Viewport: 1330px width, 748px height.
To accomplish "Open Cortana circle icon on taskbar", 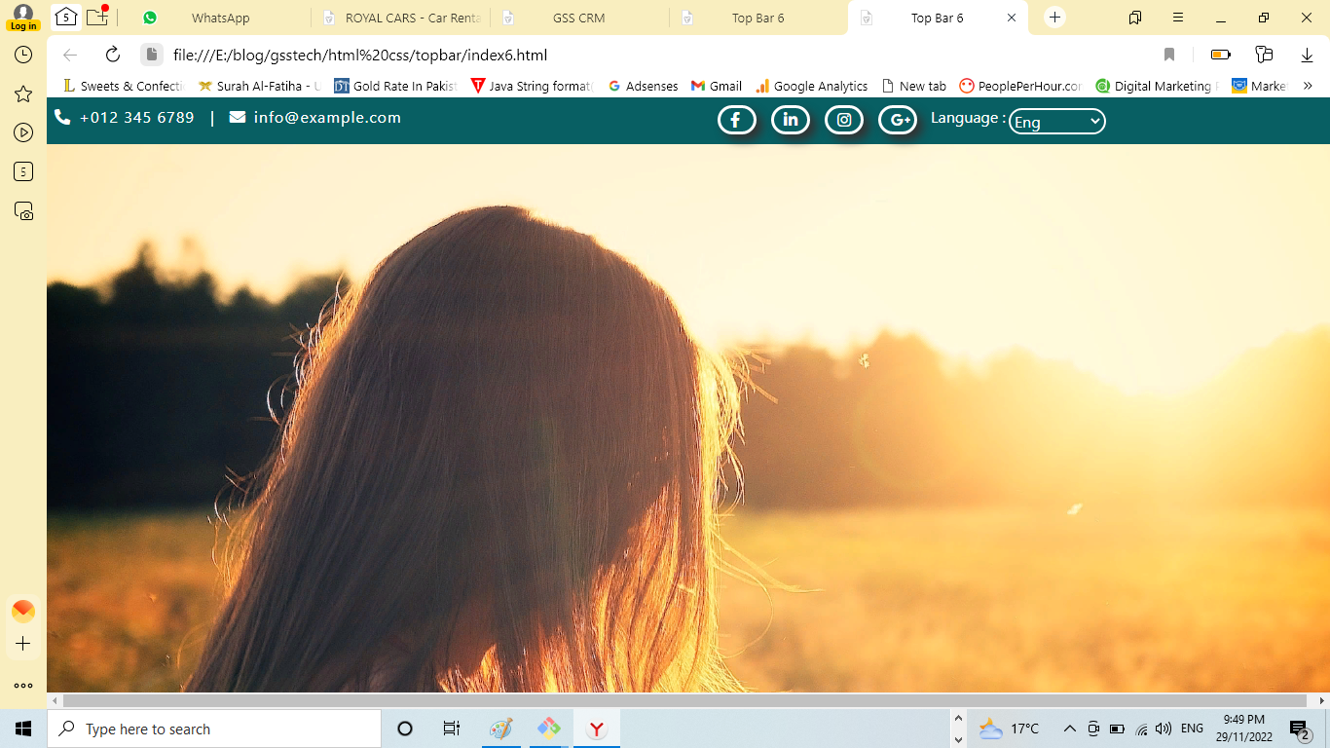I will [405, 729].
